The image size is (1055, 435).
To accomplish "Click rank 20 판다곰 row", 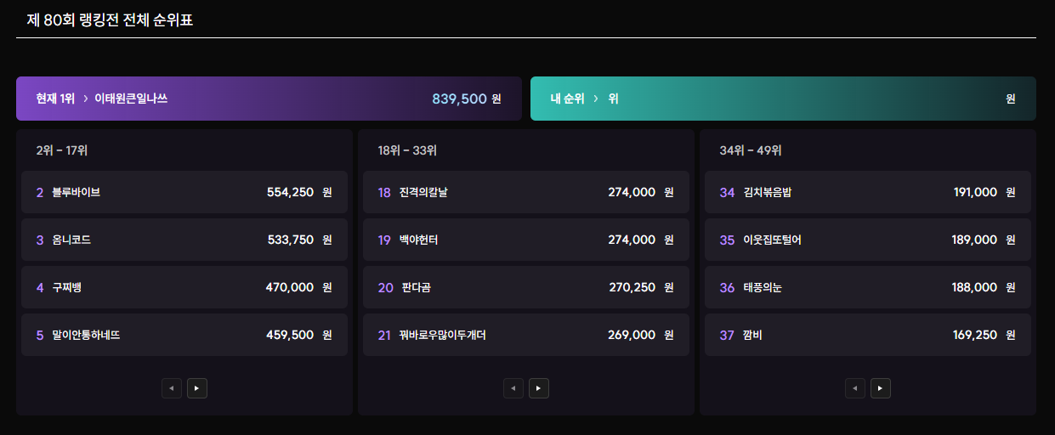I will tap(526, 287).
